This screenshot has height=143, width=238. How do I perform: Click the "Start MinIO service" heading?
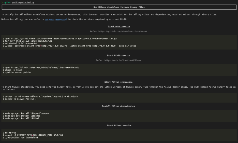click(118, 56)
